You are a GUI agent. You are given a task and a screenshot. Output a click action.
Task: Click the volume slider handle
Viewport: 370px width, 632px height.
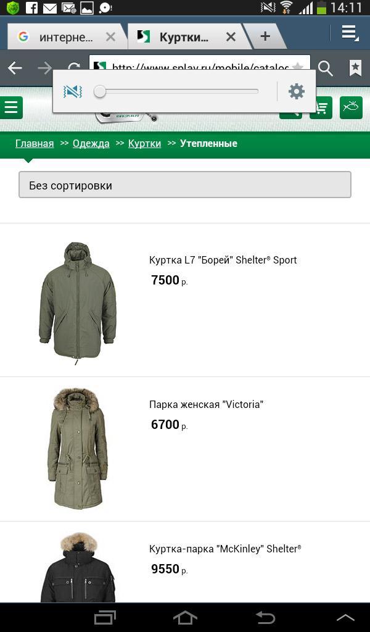pyautogui.click(x=100, y=91)
